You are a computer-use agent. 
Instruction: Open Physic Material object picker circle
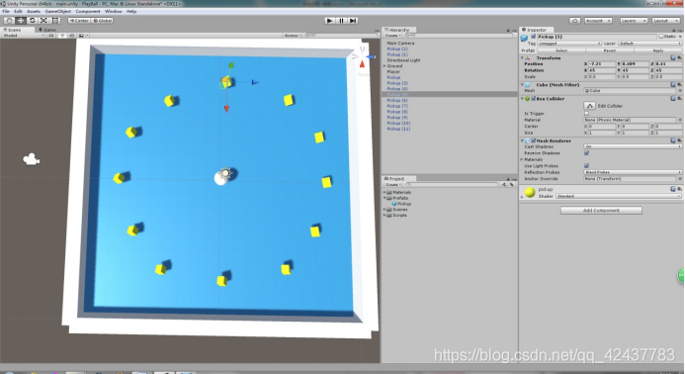point(680,120)
